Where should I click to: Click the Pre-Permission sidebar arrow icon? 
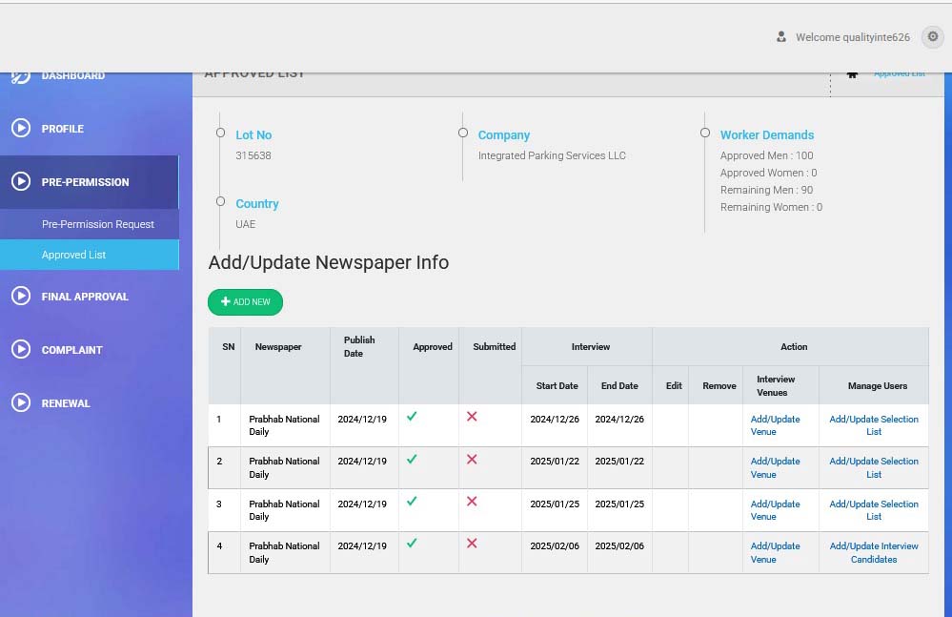(x=21, y=182)
